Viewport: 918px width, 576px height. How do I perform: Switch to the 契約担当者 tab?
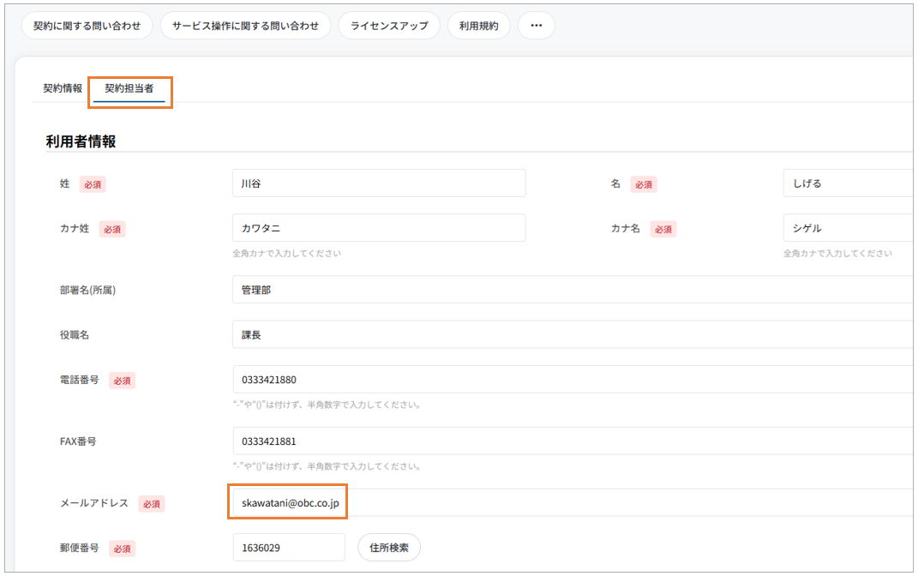point(129,88)
